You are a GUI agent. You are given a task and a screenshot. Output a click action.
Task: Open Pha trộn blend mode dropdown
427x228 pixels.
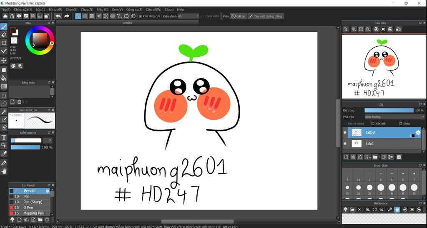coord(394,117)
